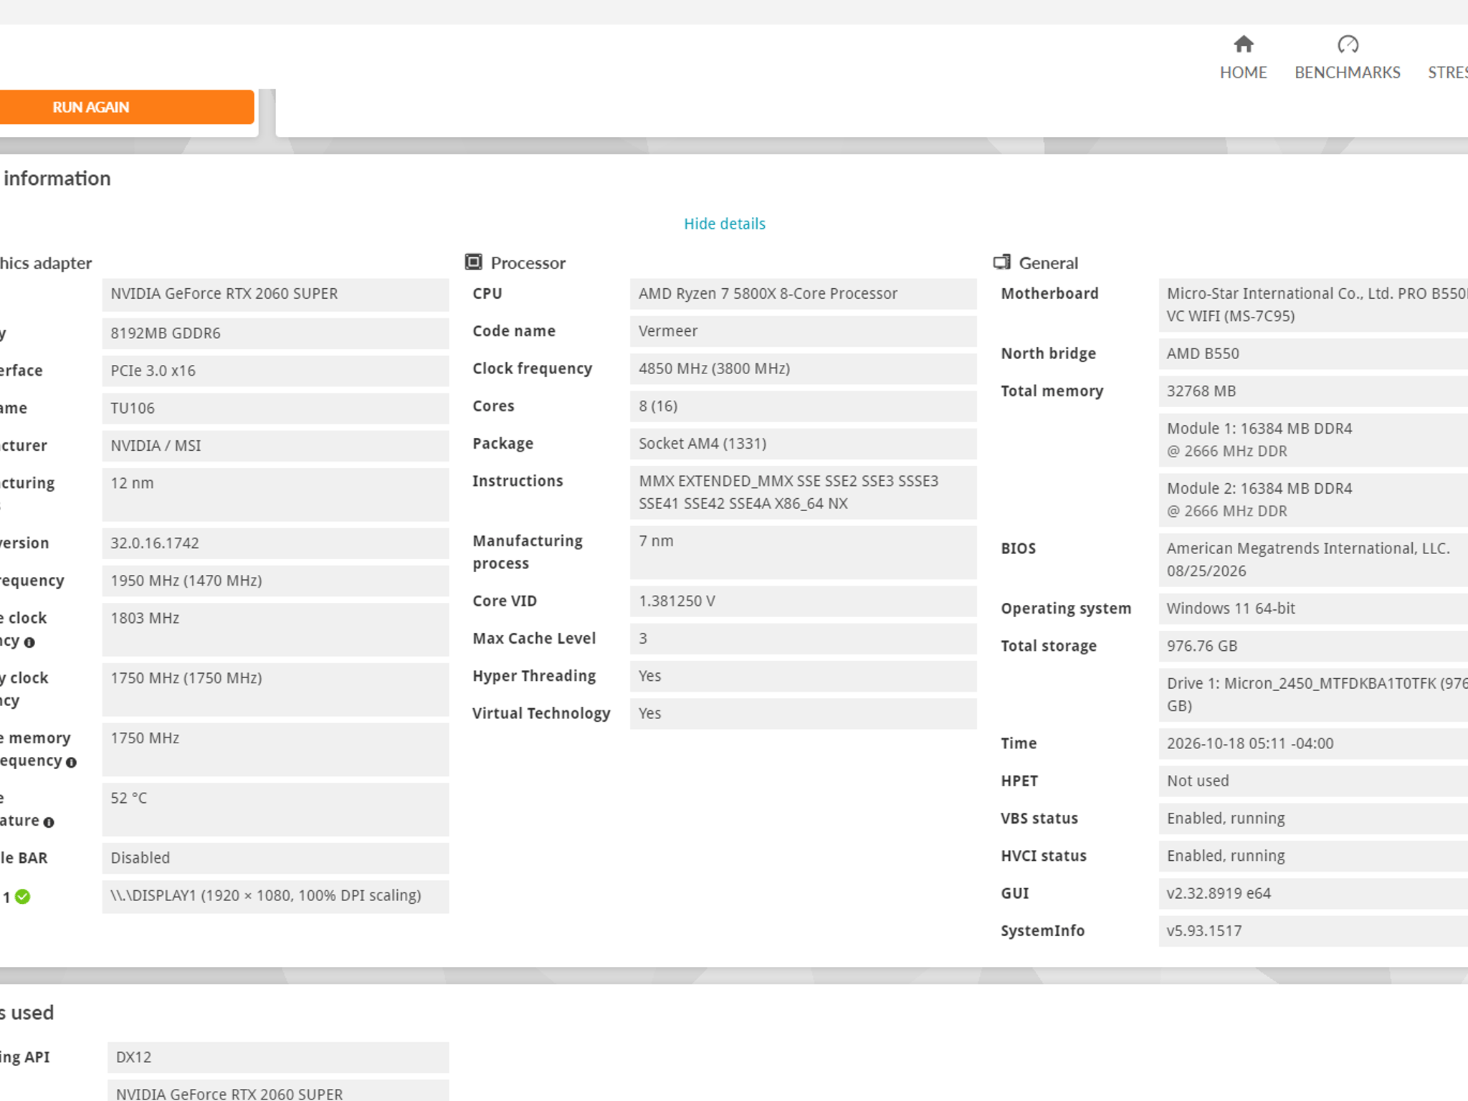Select the Core VID 1.381250 V value

coord(803,601)
